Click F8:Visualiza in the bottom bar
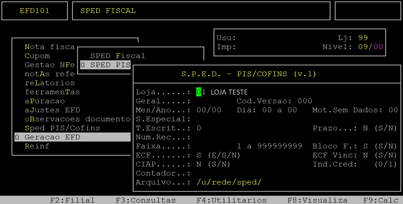 tap(317, 200)
